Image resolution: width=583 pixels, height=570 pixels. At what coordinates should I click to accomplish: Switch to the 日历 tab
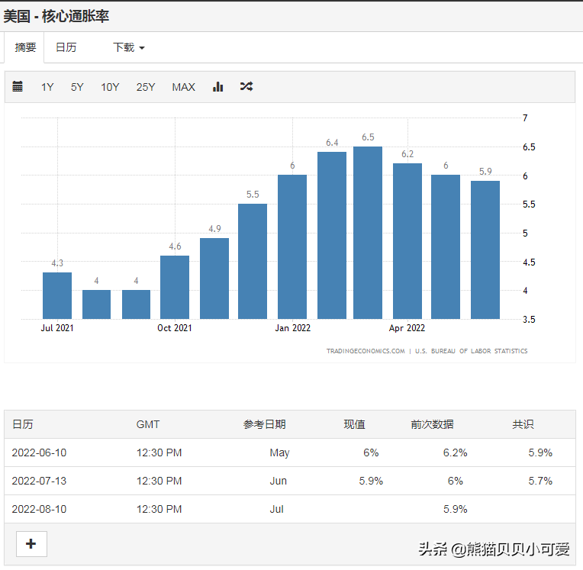[x=66, y=47]
